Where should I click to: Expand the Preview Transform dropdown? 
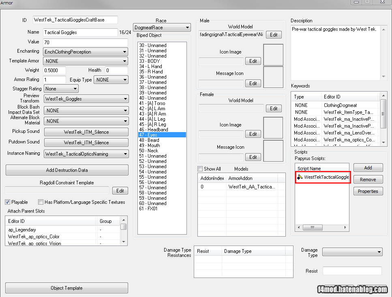(86, 99)
